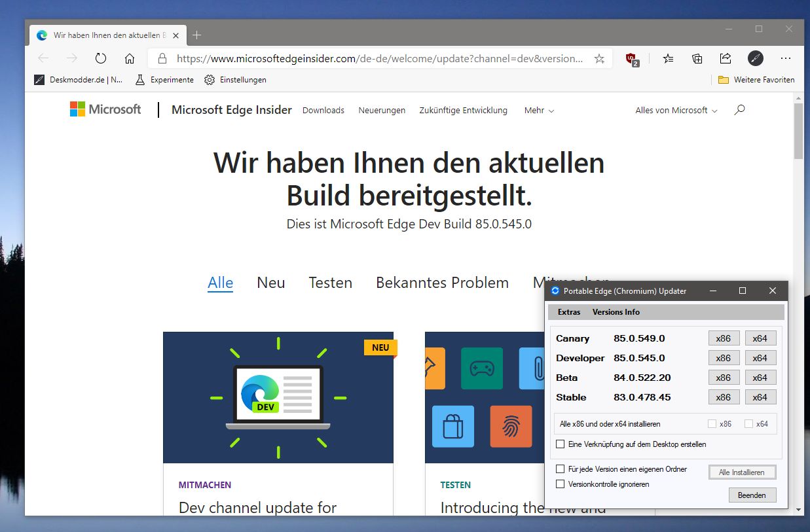Click the NEU badge on first card
The height and width of the screenshot is (532, 810).
380,347
